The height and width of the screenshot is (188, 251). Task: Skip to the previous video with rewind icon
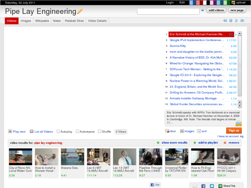tap(225, 20)
